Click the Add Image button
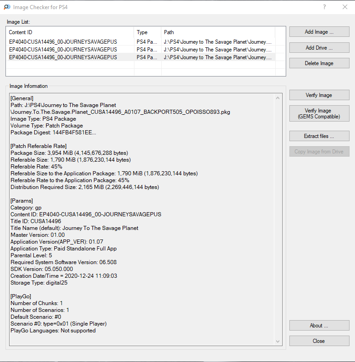 [x=319, y=32]
